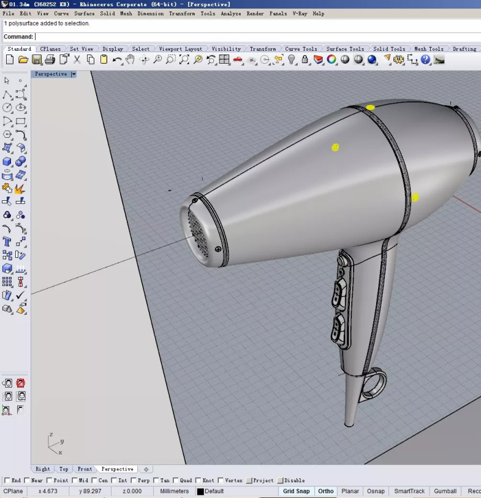
Task: Activate the Explode tool icon
Action: [20, 188]
